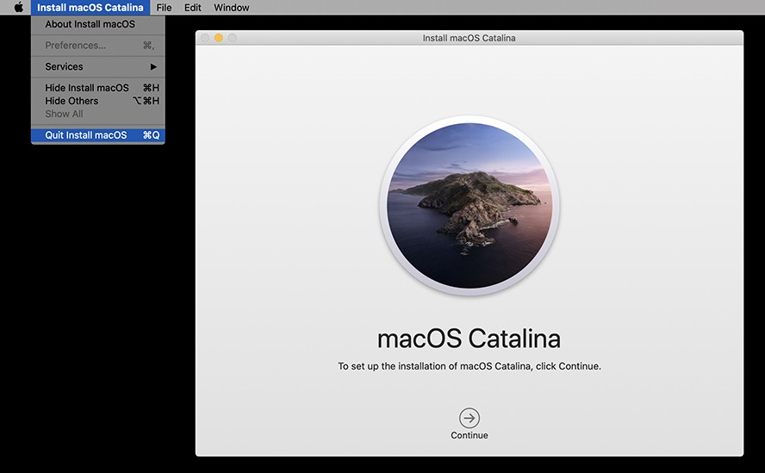Choose Quit Install macOS

click(98, 135)
